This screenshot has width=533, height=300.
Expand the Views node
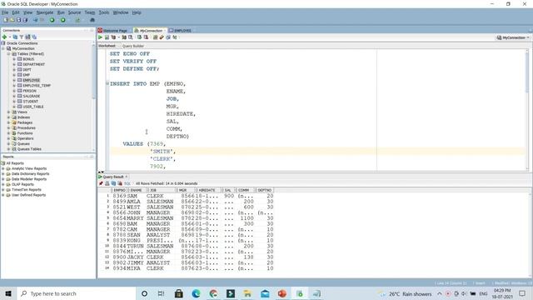9,112
